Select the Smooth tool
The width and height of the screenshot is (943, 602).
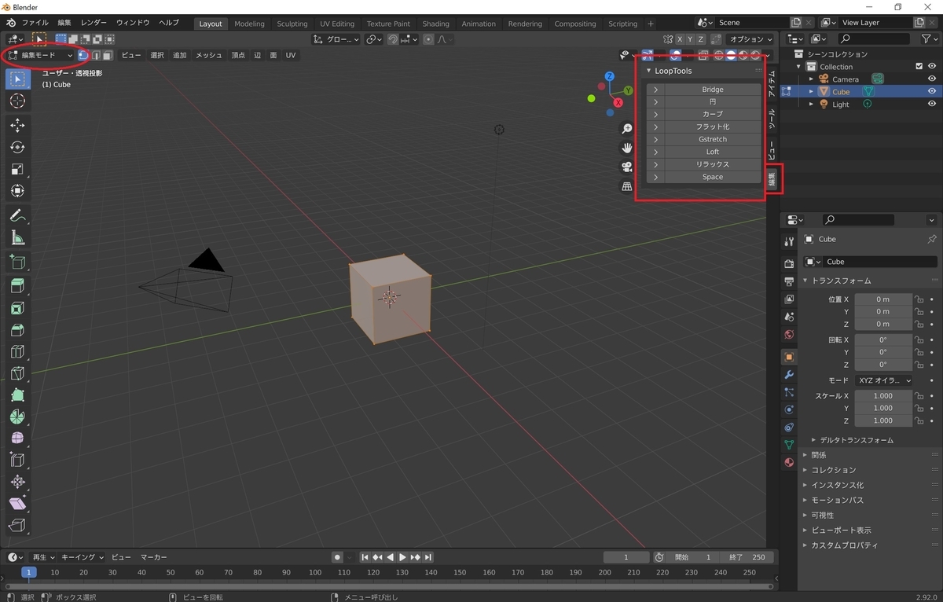[17, 439]
